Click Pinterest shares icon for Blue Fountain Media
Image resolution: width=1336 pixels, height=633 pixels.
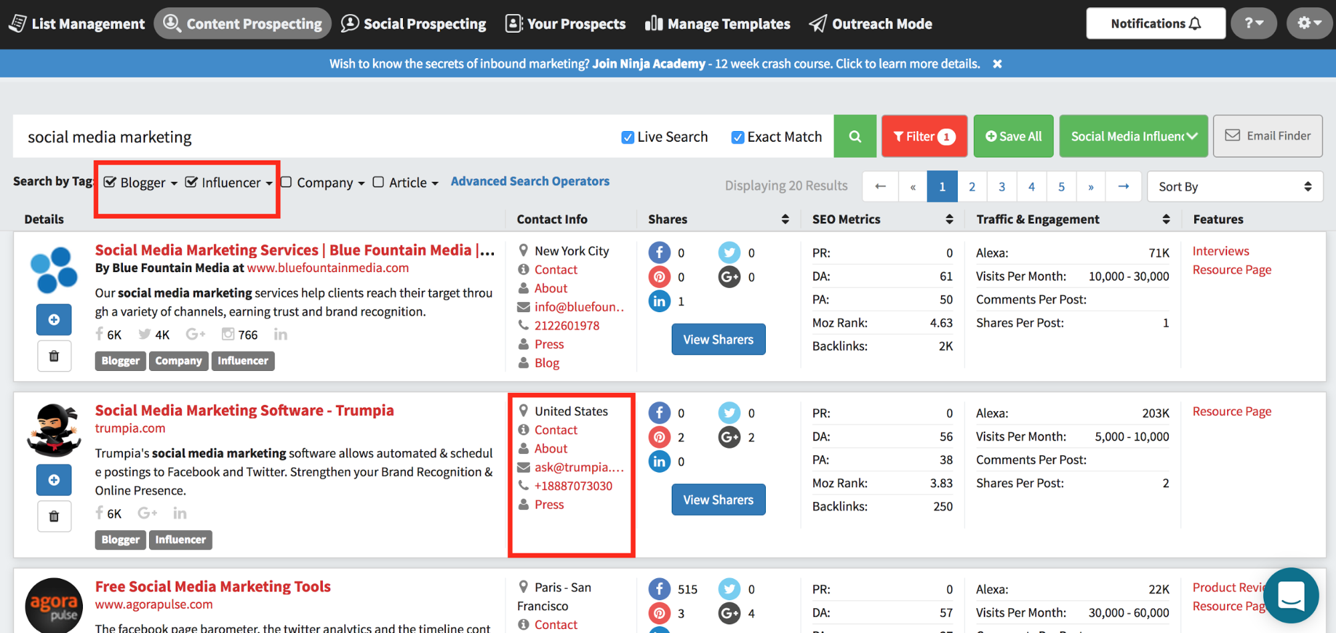[660, 277]
